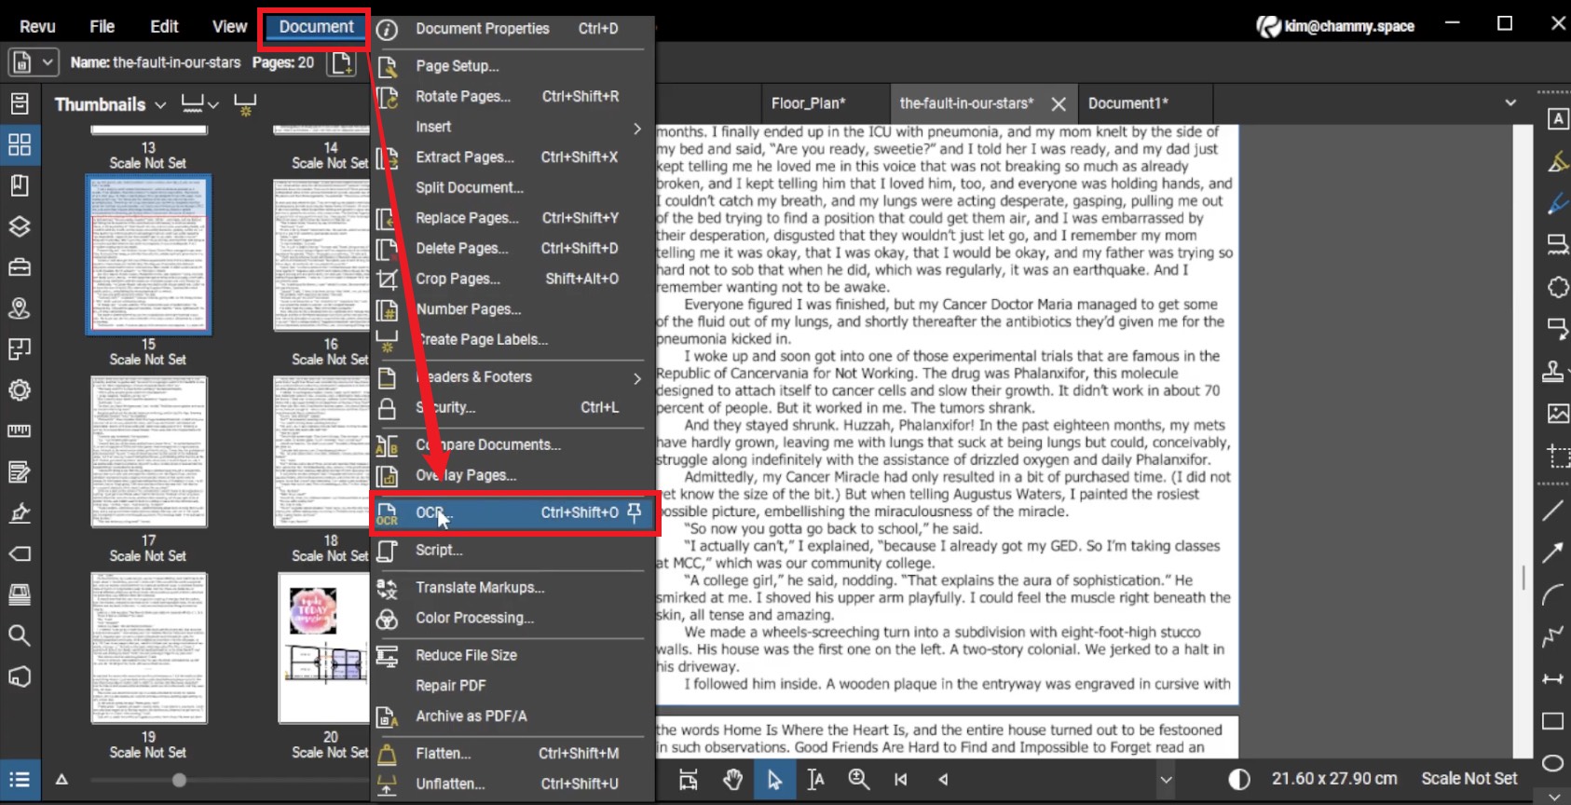
Task: Open the Measurements ruler panel icon
Action: coord(20,431)
